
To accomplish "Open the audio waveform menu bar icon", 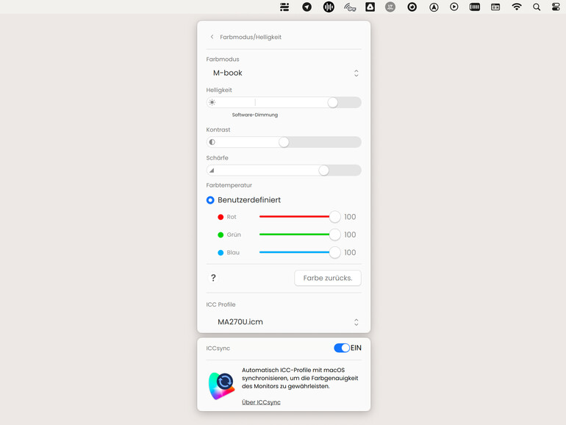I will (329, 7).
